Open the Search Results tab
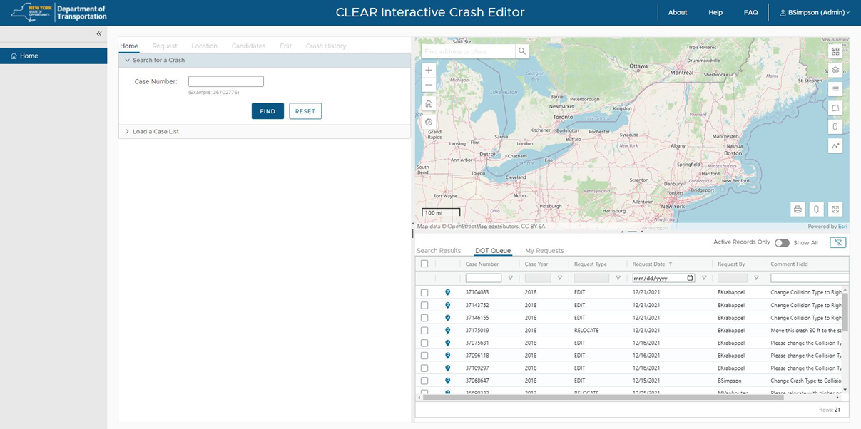Image resolution: width=861 pixels, height=429 pixels. pos(439,251)
